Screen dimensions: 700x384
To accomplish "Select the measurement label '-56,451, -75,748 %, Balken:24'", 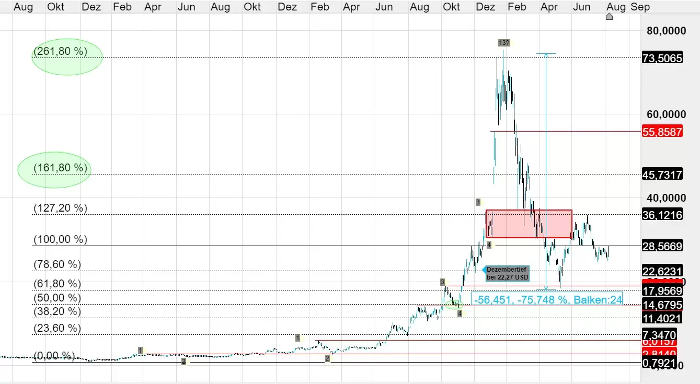I will (x=547, y=300).
